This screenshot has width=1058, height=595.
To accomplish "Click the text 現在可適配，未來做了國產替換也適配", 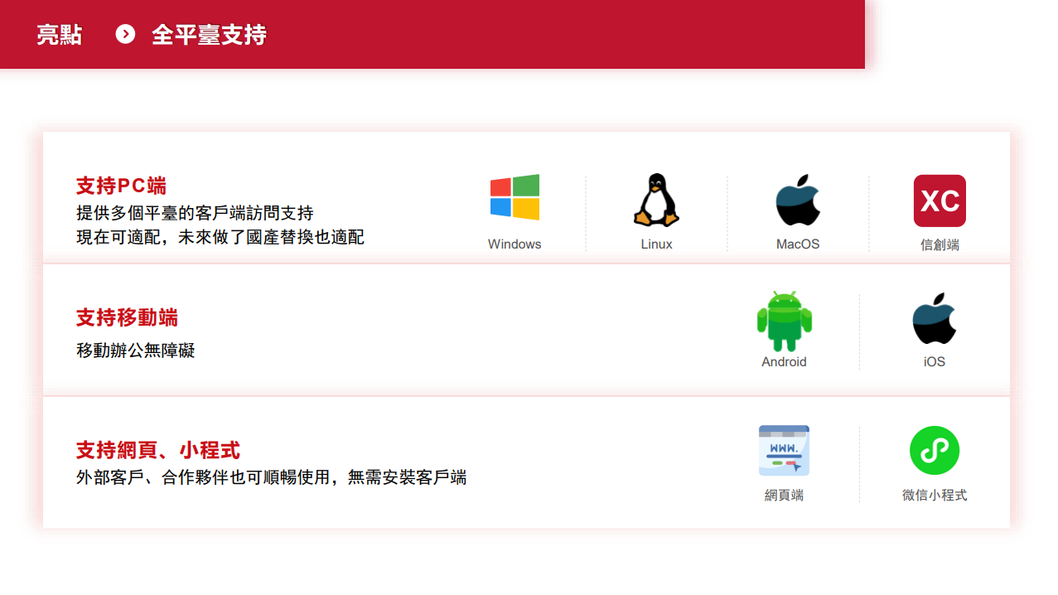I will 220,237.
